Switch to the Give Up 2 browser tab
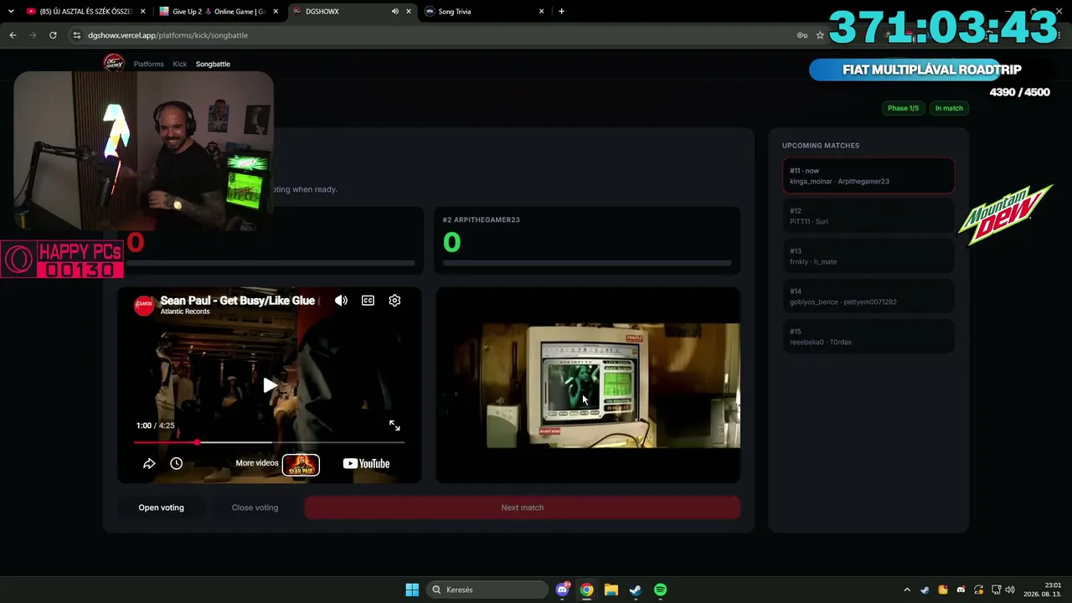1072x603 pixels. point(218,12)
